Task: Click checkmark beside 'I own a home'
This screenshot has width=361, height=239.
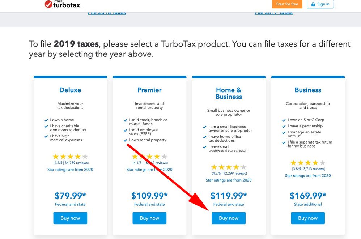Action: click(x=46, y=120)
